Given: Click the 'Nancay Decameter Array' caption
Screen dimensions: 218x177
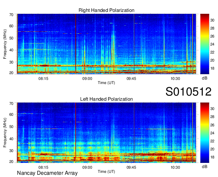Looking at the screenshot, I should pyautogui.click(x=47, y=173).
